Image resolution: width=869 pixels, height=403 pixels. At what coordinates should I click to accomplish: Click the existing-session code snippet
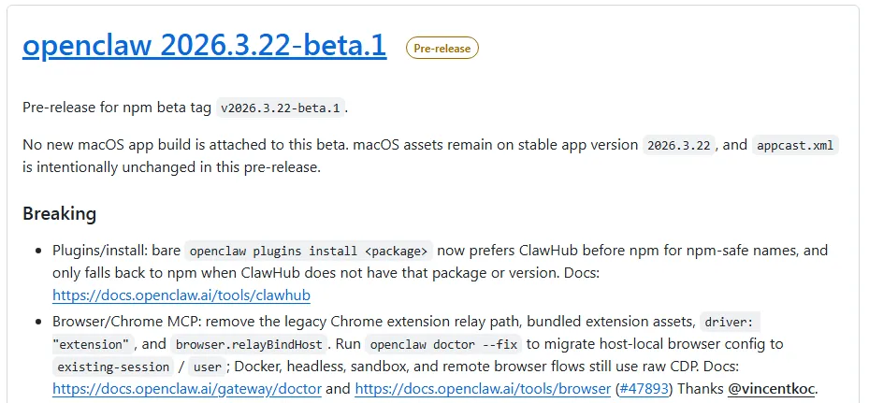pos(113,366)
